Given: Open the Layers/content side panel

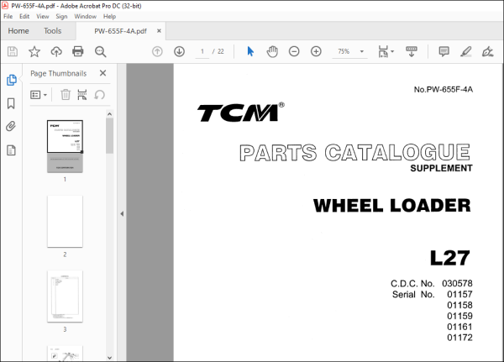Looking at the screenshot, I should point(11,150).
